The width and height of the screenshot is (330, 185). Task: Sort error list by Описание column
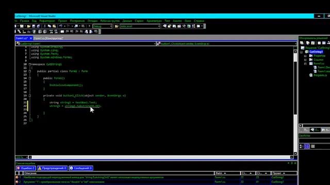click(119, 173)
